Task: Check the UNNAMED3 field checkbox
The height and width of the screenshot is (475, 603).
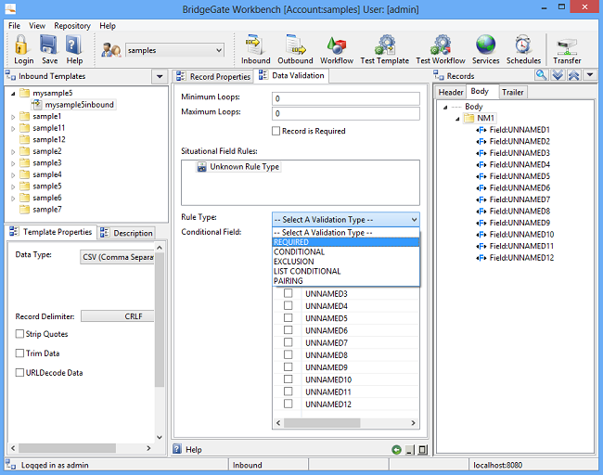Action: tap(288, 293)
